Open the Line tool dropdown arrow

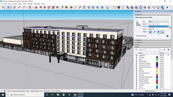click(x=22, y=8)
